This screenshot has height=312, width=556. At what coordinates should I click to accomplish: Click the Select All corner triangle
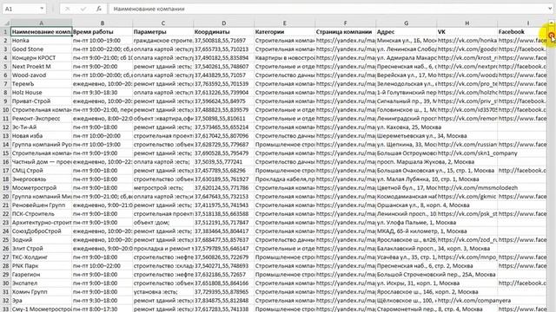(6, 23)
